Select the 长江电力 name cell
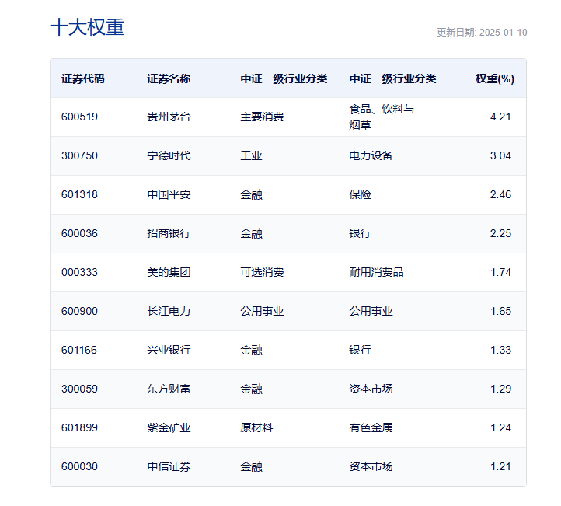This screenshot has width=561, height=506. pos(169,312)
